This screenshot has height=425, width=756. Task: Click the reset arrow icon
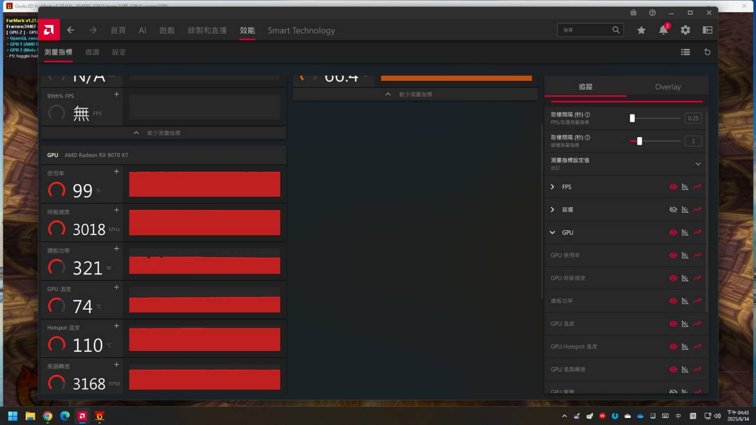[x=707, y=52]
